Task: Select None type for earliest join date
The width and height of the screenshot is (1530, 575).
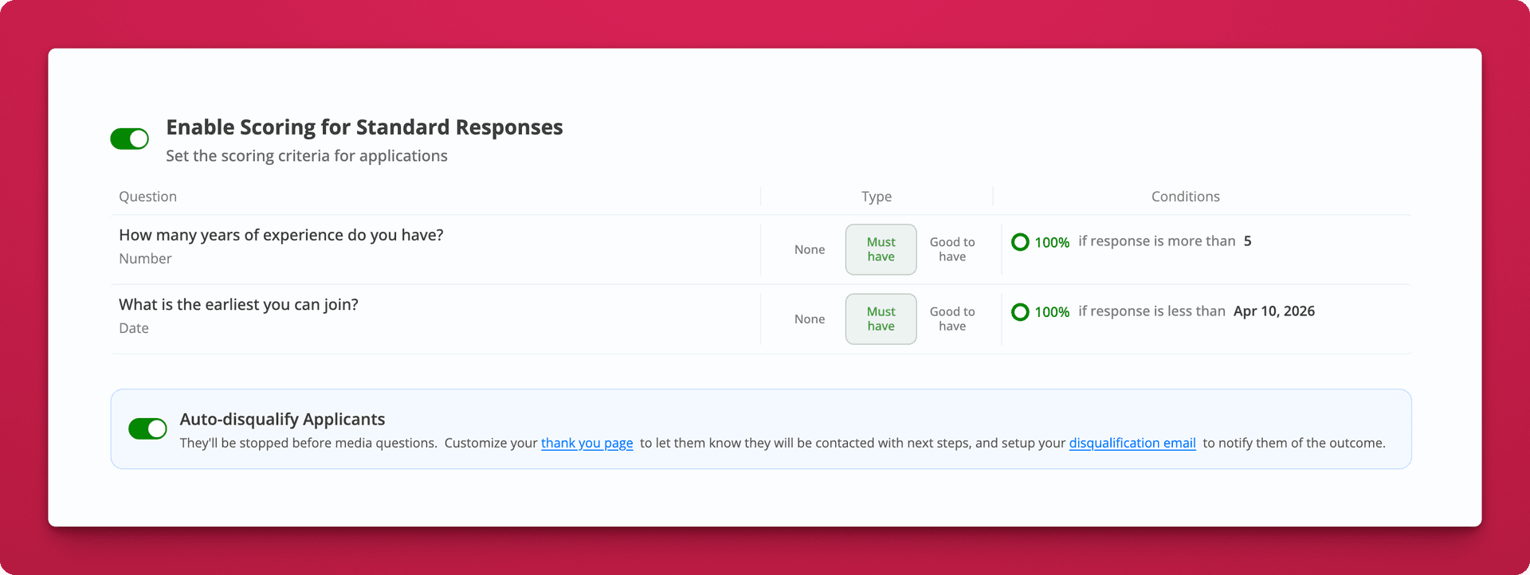Action: coord(809,319)
